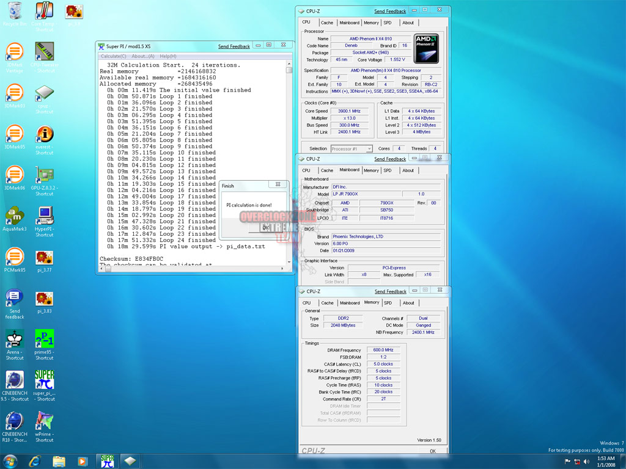Screen dimensions: 626x469
Task: Click Send Feedback in top CPU-Z window
Action: click(390, 11)
